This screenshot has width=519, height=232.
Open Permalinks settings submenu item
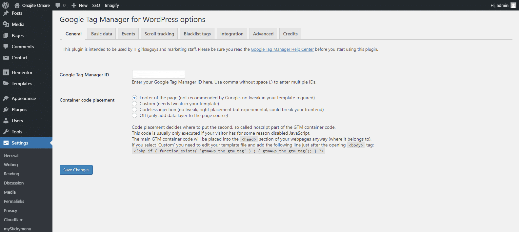14,201
